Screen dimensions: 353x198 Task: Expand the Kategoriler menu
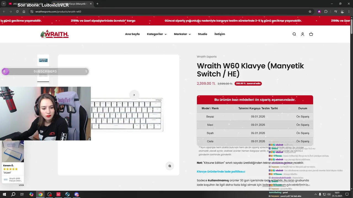click(x=157, y=34)
